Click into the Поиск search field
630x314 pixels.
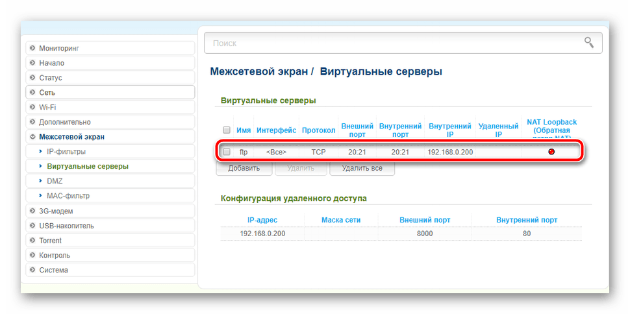coord(390,43)
